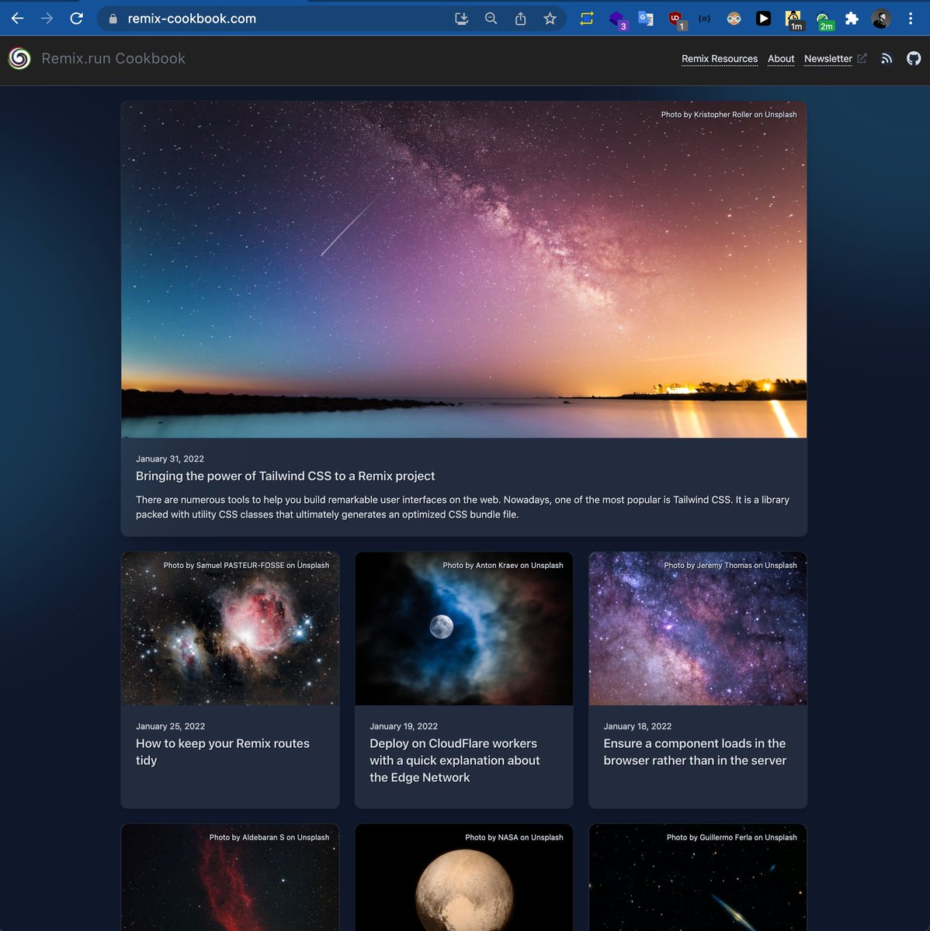Screen dimensions: 930x931
Task: Open the purple extension with badge 3
Action: [x=617, y=19]
